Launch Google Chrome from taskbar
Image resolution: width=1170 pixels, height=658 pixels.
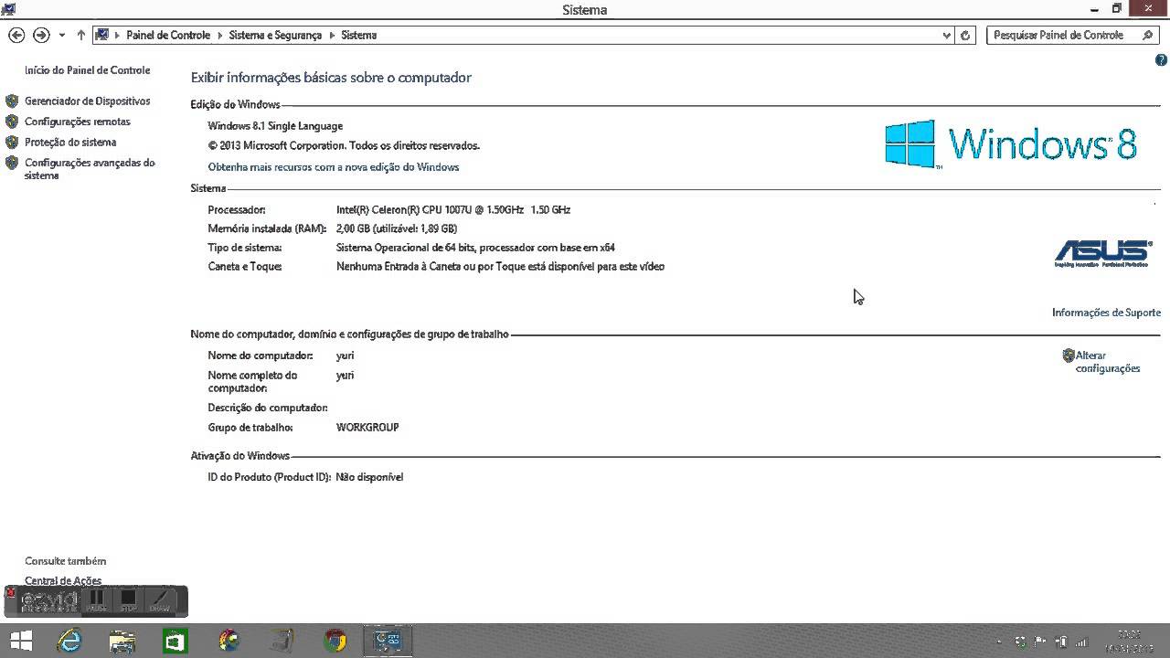[335, 642]
